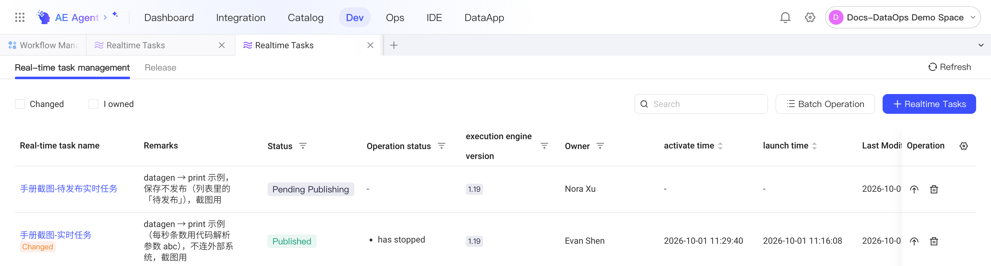Click the Operation status filter icon

coord(442,146)
